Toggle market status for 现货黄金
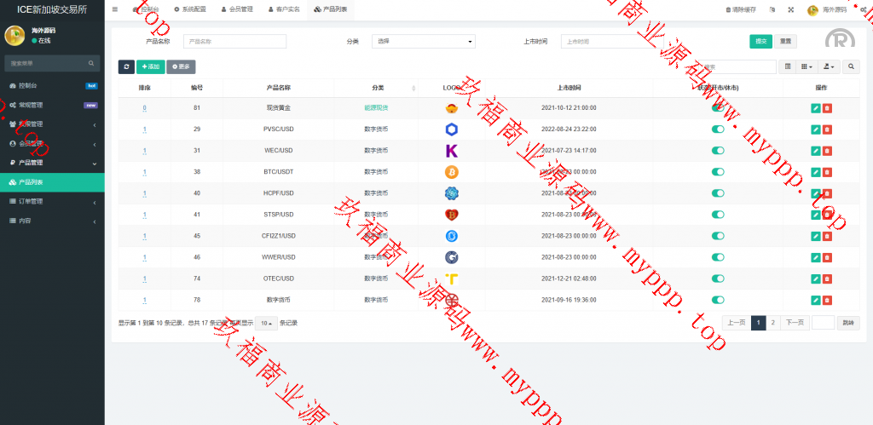 (x=718, y=108)
